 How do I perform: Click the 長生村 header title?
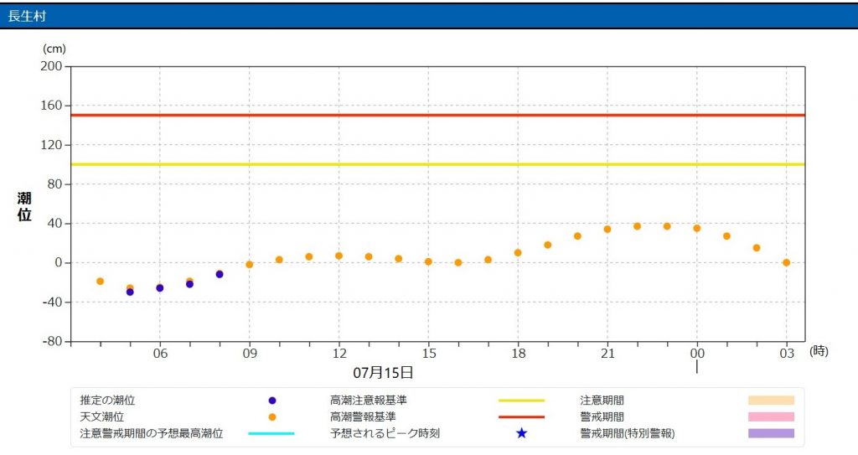[26, 16]
